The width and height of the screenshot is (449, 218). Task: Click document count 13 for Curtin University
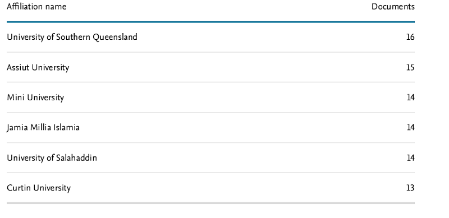[410, 188]
